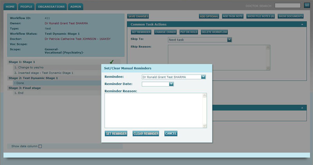Viewport: 313px width, 165px height.
Task: Click scroll-down arrow in Reminder Reason box
Action: pos(204,125)
